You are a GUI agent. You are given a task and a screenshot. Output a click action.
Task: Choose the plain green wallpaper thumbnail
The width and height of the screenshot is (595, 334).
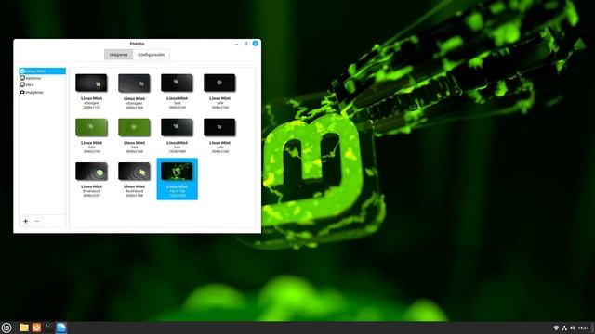(134, 128)
